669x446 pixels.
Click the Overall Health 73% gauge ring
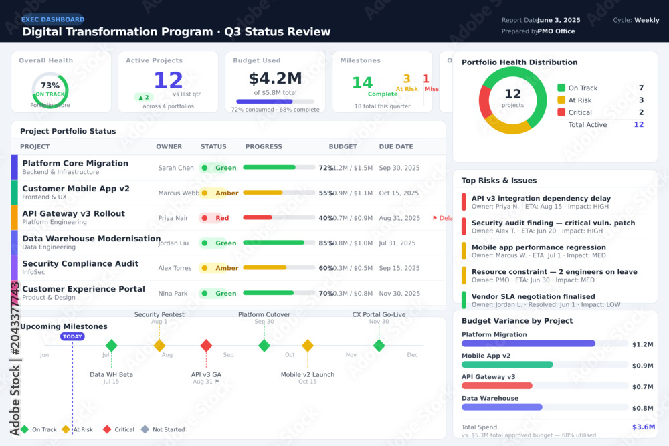[x=50, y=90]
